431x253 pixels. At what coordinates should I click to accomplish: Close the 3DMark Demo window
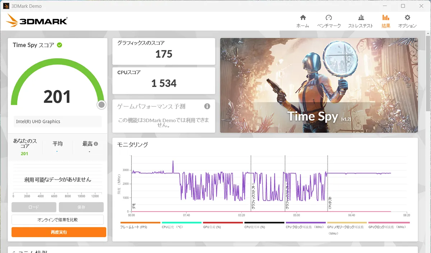tap(421, 6)
